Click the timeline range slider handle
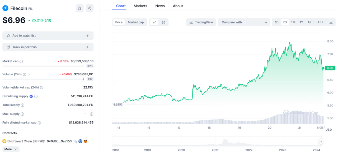This screenshot has height=153, width=338. [321, 141]
